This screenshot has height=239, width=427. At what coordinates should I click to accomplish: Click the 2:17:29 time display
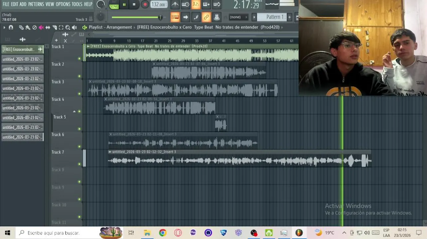tap(246, 5)
